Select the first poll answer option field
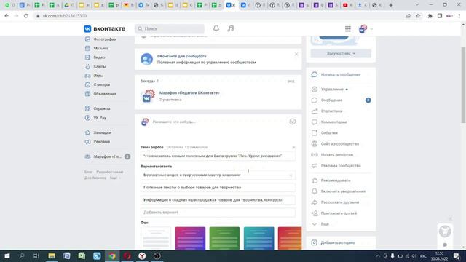 coord(218,175)
